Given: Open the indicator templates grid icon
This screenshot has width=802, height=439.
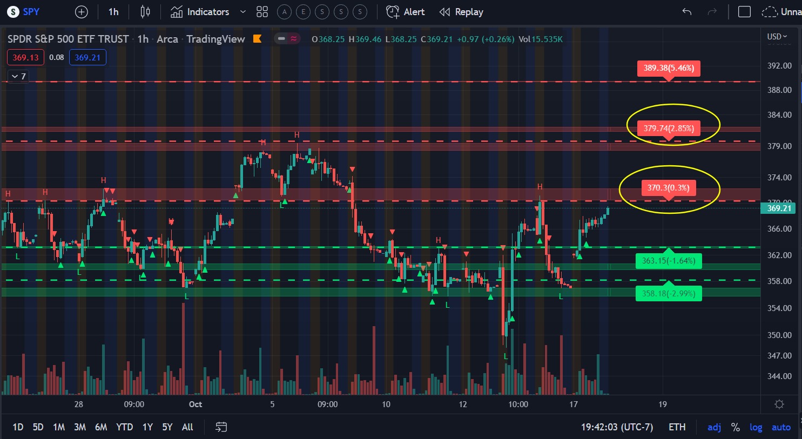Looking at the screenshot, I should tap(262, 12).
